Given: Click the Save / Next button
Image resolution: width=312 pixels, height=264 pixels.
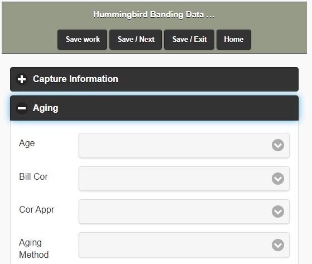Looking at the screenshot, I should coord(136,40).
